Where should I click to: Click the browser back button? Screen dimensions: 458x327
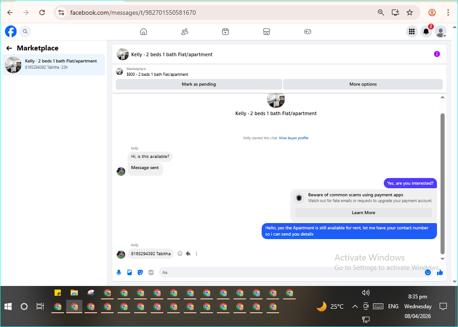coord(10,12)
